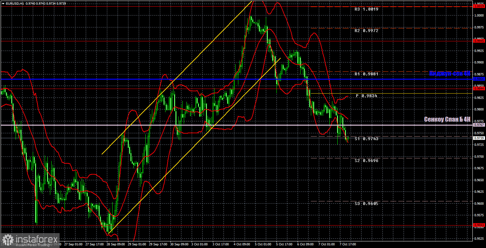Click the 1.0000 price scale label
Image resolution: width=486 pixels, height=248 pixels.
[x=479, y=15]
